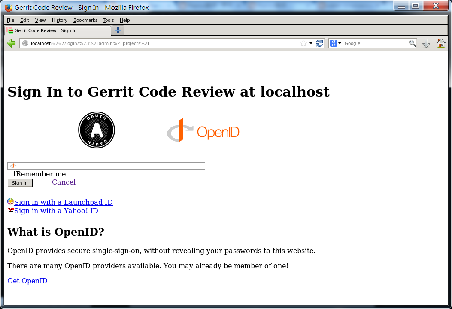Screen dimensions: 452x309
Task: Click the Yahoo logo icon
Action: pyautogui.click(x=11, y=210)
